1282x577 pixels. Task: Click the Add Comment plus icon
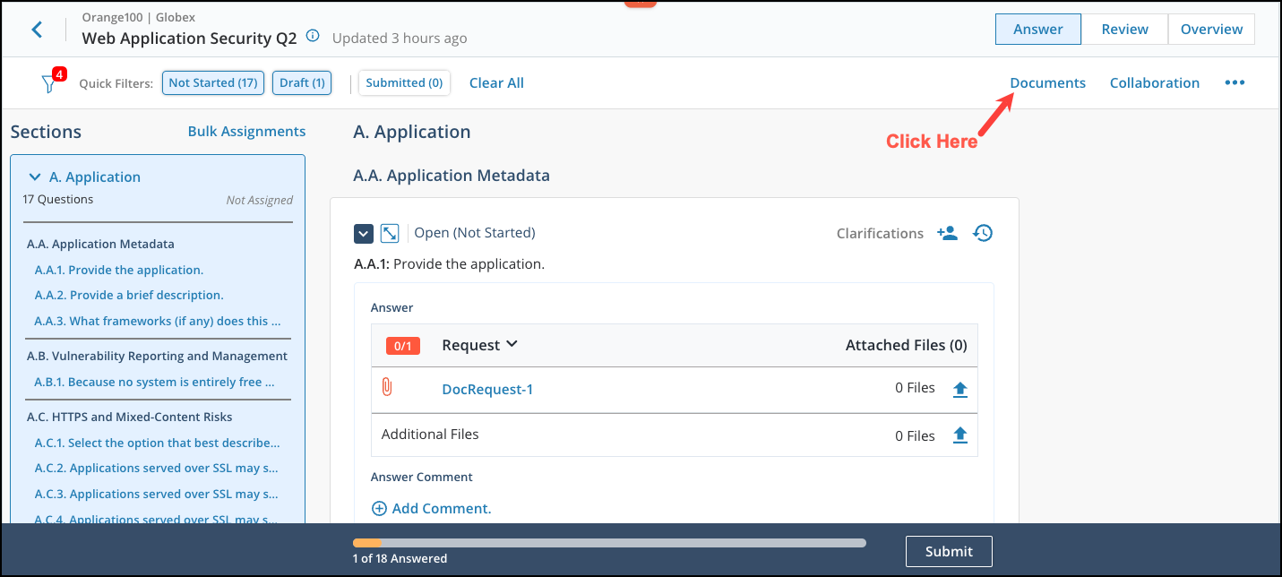click(379, 509)
